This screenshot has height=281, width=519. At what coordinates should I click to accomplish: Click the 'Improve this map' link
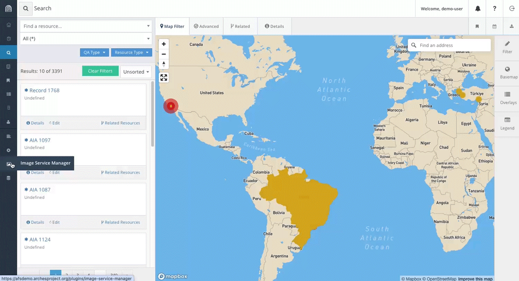pos(475,279)
